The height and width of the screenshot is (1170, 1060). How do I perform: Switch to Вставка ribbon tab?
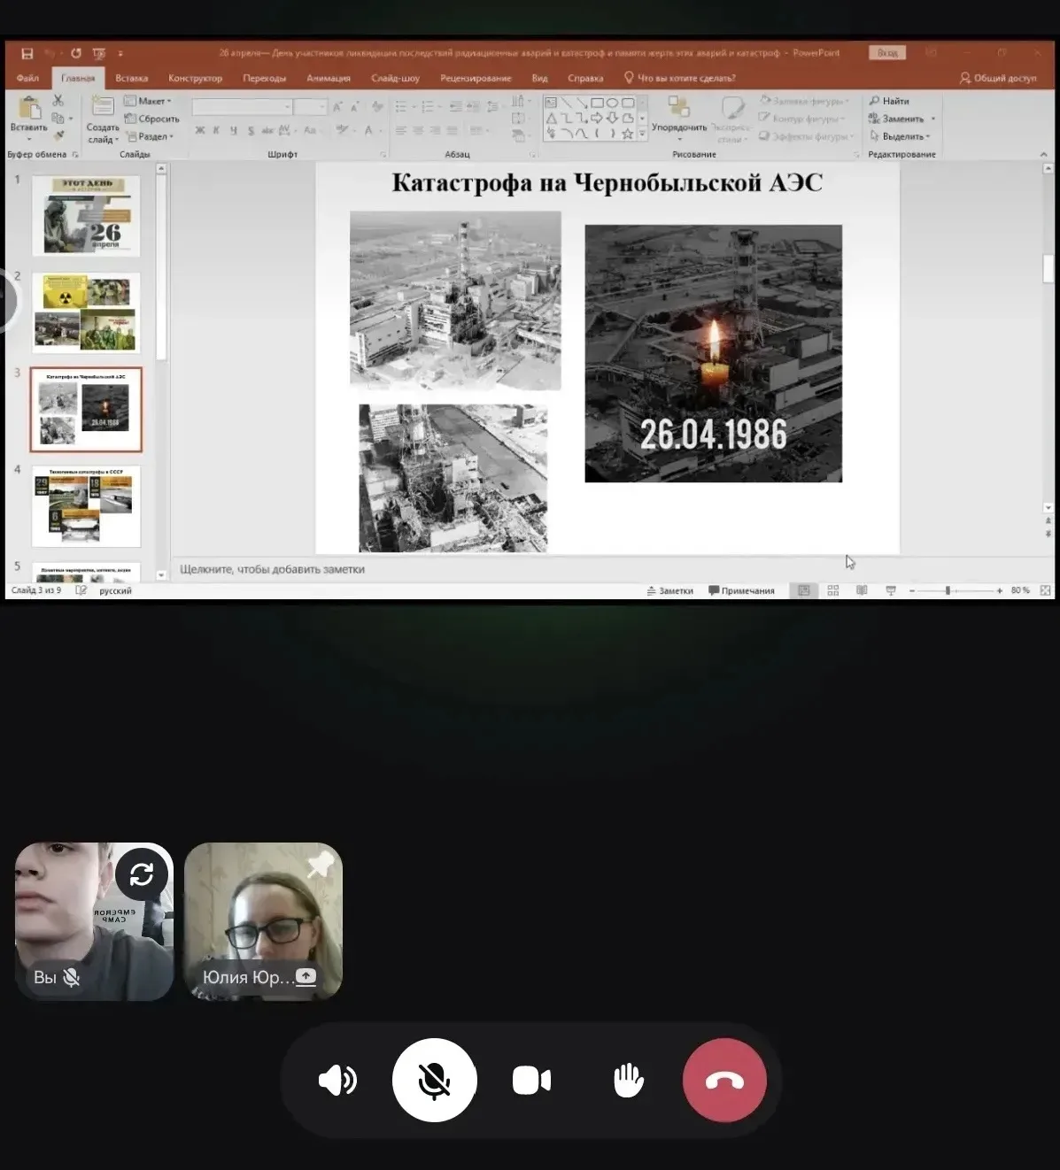[132, 78]
